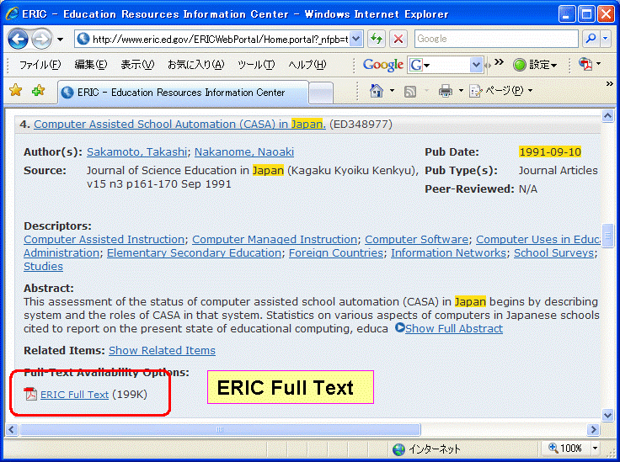Image resolution: width=620 pixels, height=462 pixels.
Task: Click the インターネット zone globe icon
Action: pos(399,449)
